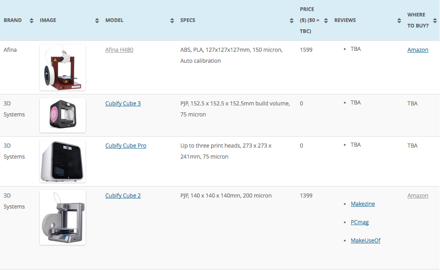Click the MODEL column header
The image size is (440, 270).
point(114,20)
